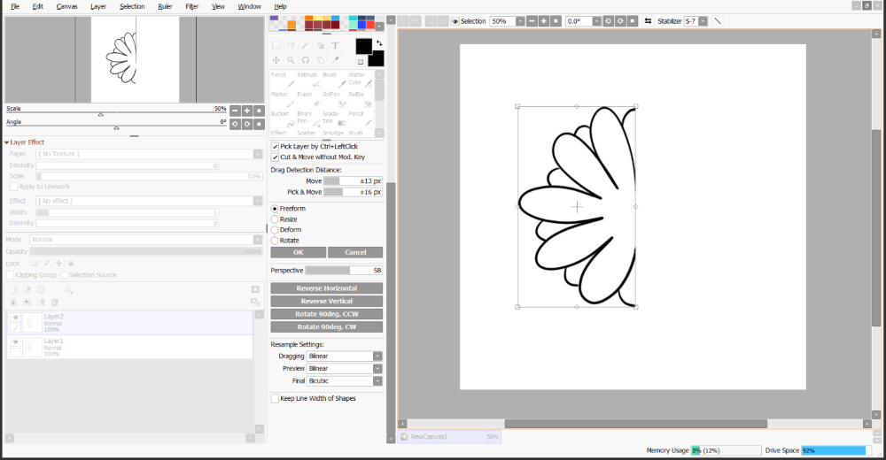Collapse the Layer Effect section

[x=7, y=142]
